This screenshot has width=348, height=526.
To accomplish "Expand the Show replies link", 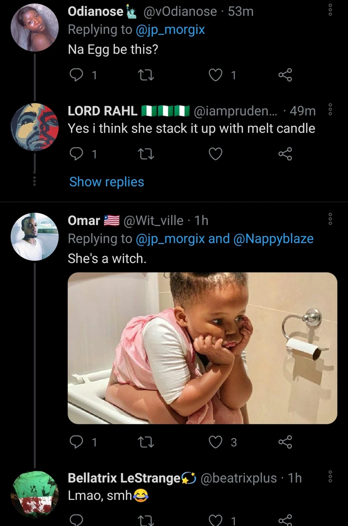I will pos(106,182).
